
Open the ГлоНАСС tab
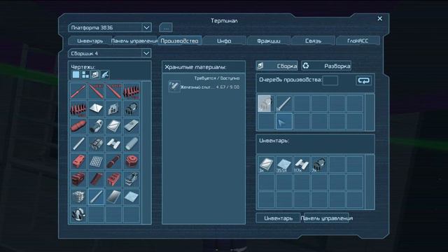click(358, 41)
